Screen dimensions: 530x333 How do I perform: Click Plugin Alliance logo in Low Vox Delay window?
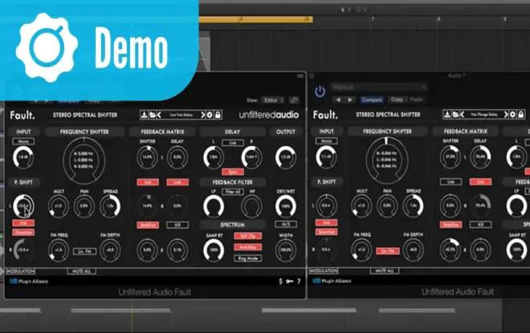(29, 281)
